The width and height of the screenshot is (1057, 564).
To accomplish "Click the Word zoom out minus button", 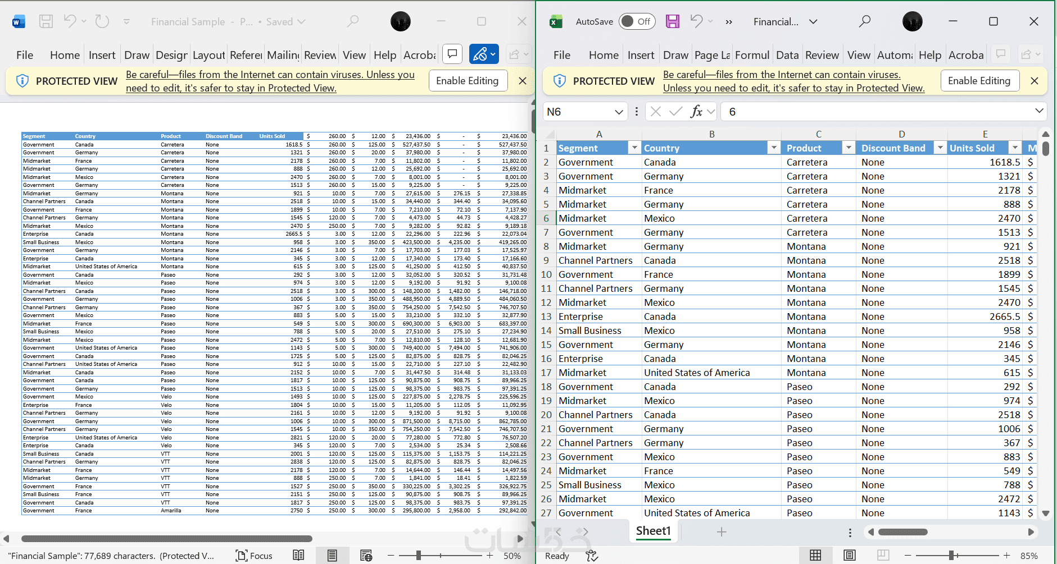I will 391,556.
